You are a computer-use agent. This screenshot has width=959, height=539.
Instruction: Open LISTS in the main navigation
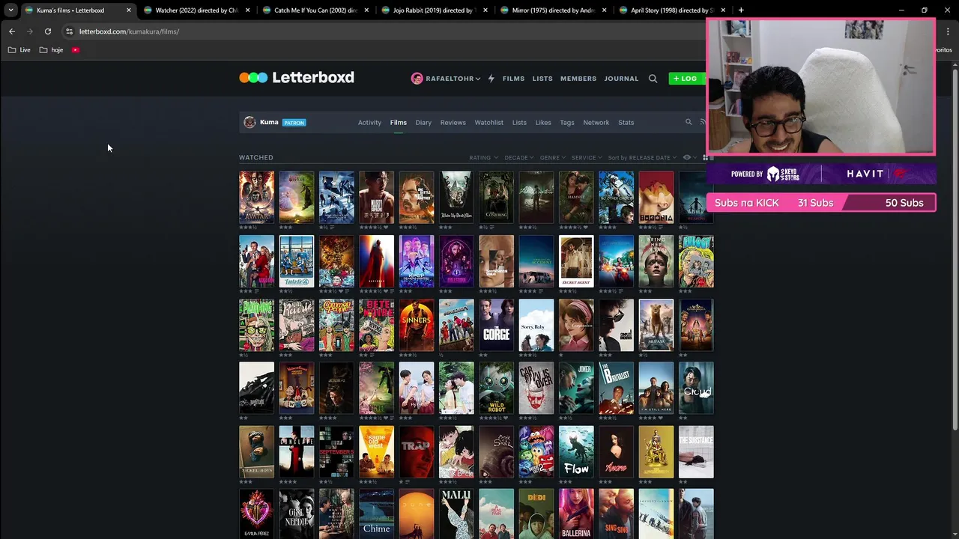(542, 79)
